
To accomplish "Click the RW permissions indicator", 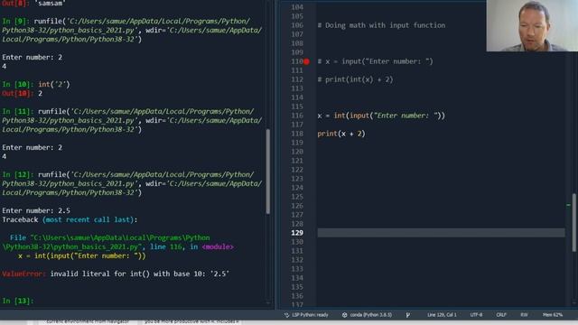I will coord(524,315).
